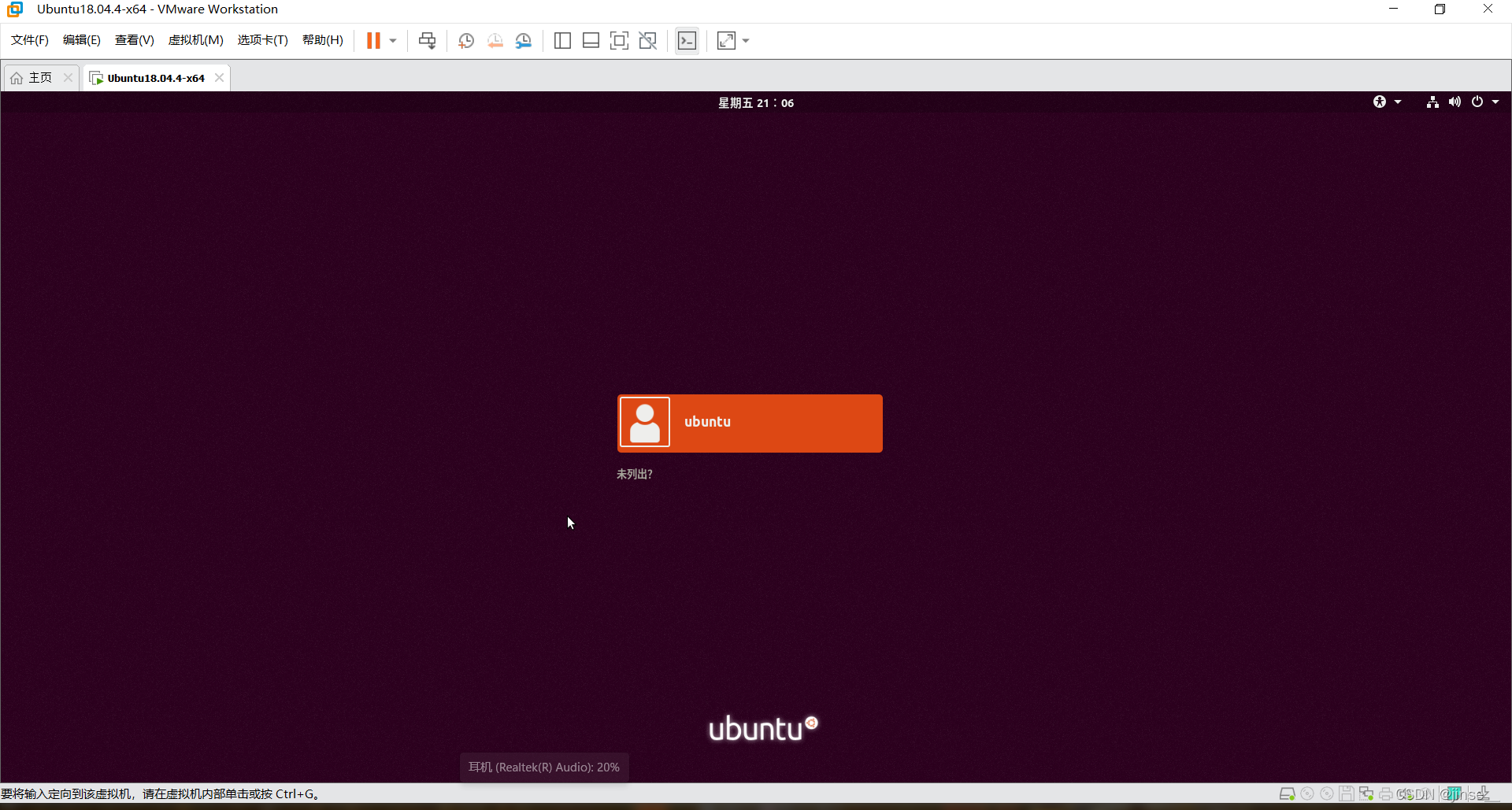The width and height of the screenshot is (1512, 810).
Task: Close the 主页 tab
Action: [68, 77]
